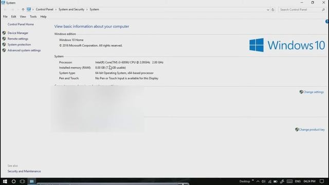
Task: Open the touch keyboard tray icon
Action: point(289,181)
